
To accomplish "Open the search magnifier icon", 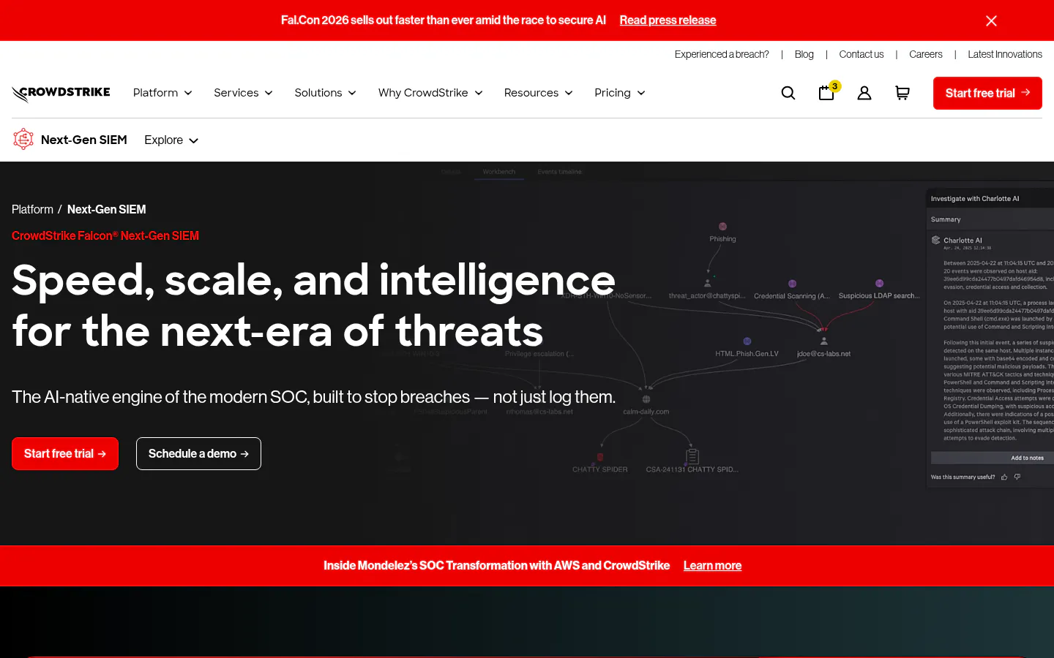I will [x=788, y=93].
